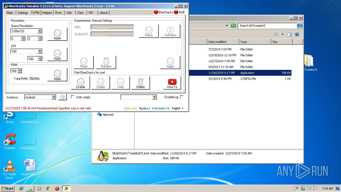Enable the With childs checkbox
Image resolution: width=341 pixels, height=192 pixels.
pos(72,97)
